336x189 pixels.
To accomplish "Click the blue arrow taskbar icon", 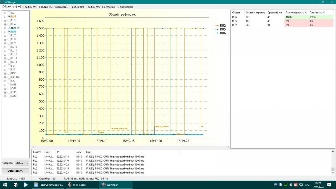I will click(26, 185).
